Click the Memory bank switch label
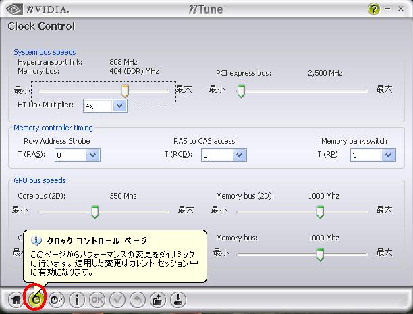Viewport: 413px width, 314px height. [354, 141]
